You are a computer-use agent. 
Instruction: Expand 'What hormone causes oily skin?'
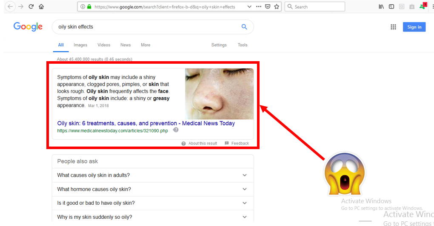(153, 189)
